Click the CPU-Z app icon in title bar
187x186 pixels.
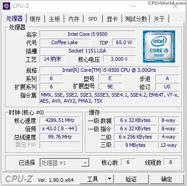6,6
